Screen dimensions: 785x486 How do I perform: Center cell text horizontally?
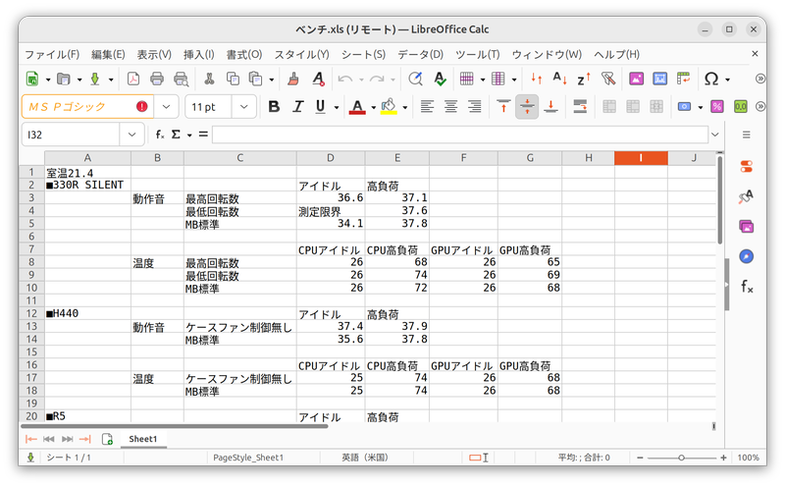pos(450,106)
